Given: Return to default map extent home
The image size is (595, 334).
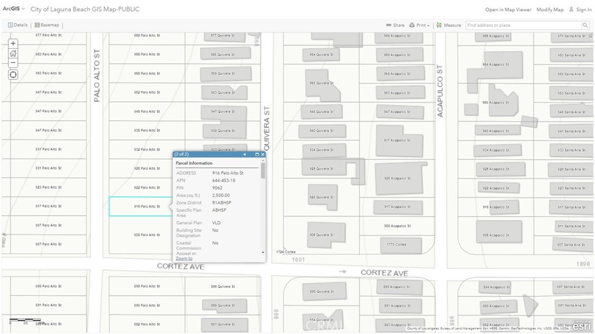Looking at the screenshot, I should tap(13, 53).
